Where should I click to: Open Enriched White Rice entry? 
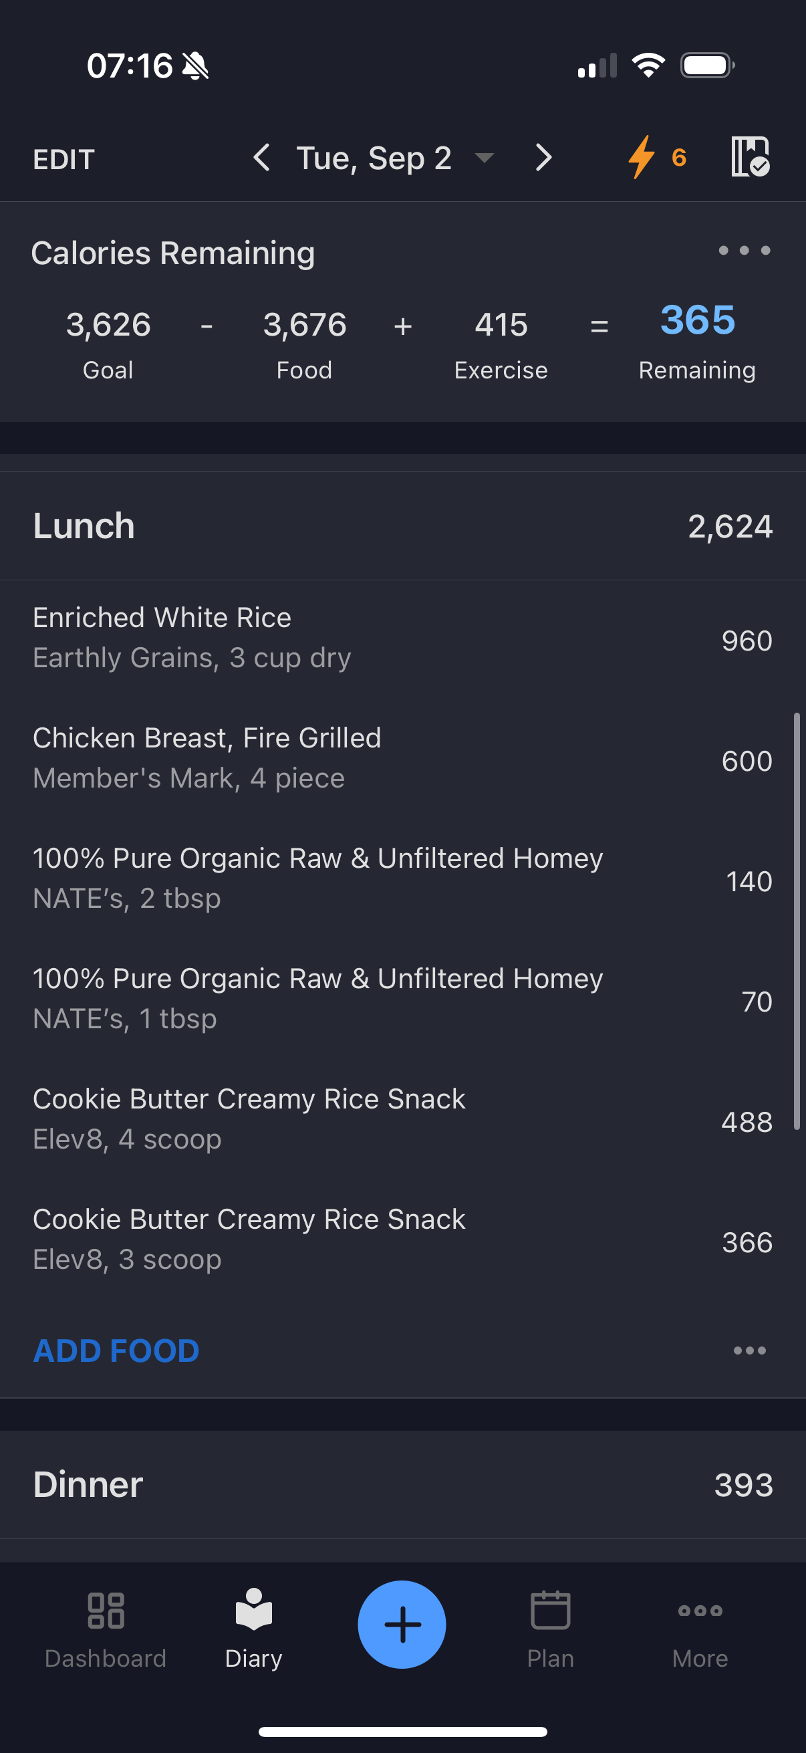[402, 639]
